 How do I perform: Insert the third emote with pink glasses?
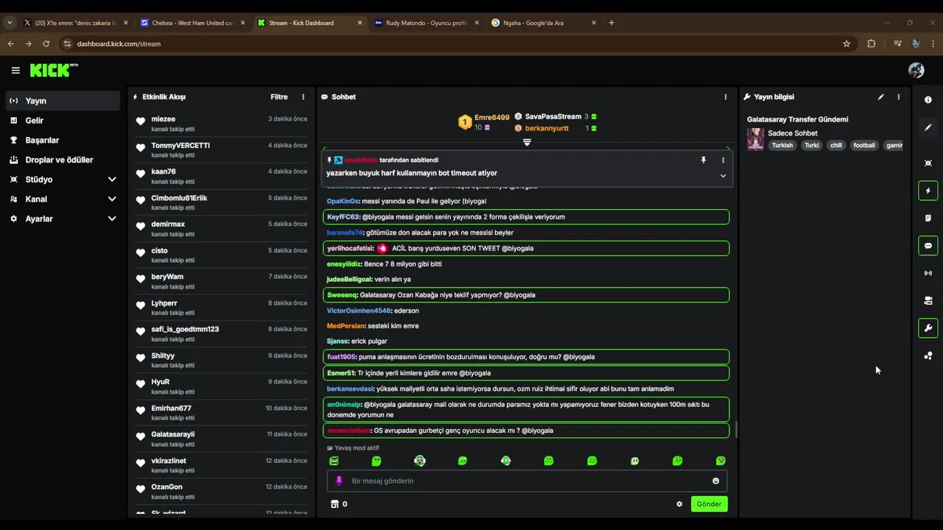(x=420, y=461)
